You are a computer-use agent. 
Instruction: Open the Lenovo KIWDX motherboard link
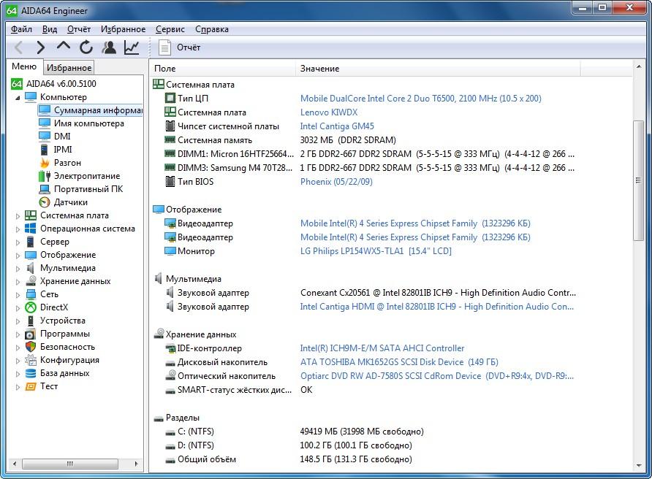pyautogui.click(x=329, y=112)
